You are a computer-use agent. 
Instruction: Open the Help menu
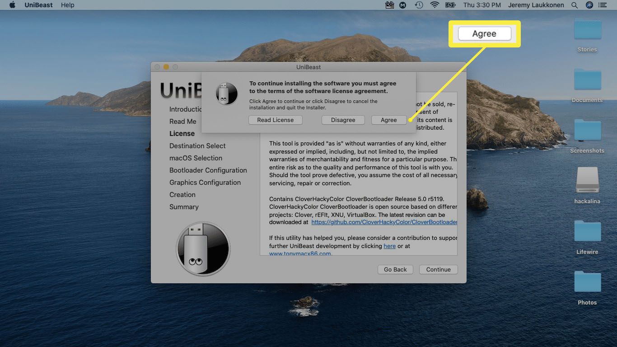click(x=67, y=5)
